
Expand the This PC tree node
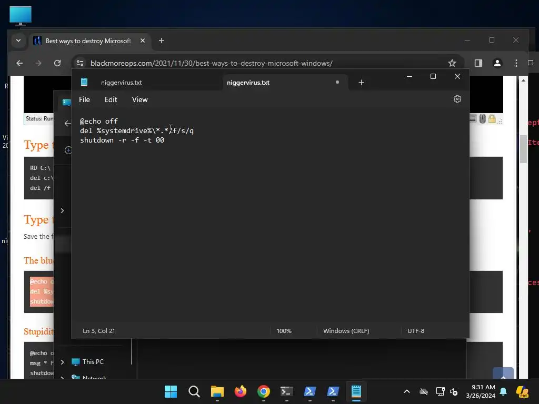coord(62,362)
